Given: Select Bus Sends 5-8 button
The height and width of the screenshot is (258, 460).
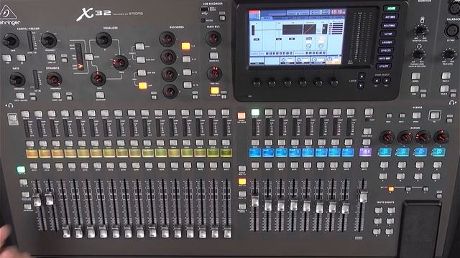Looking at the screenshot, I should point(187,59).
